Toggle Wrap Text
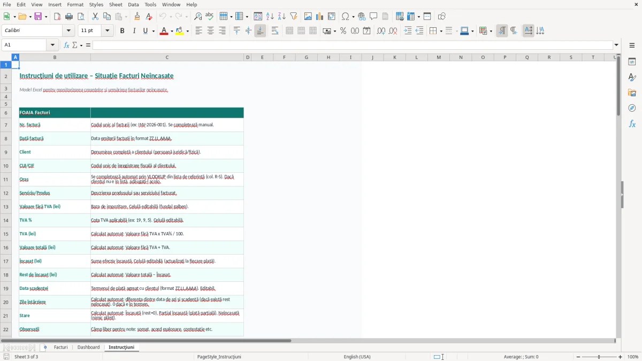The width and height of the screenshot is (642, 361). pyautogui.click(x=275, y=31)
